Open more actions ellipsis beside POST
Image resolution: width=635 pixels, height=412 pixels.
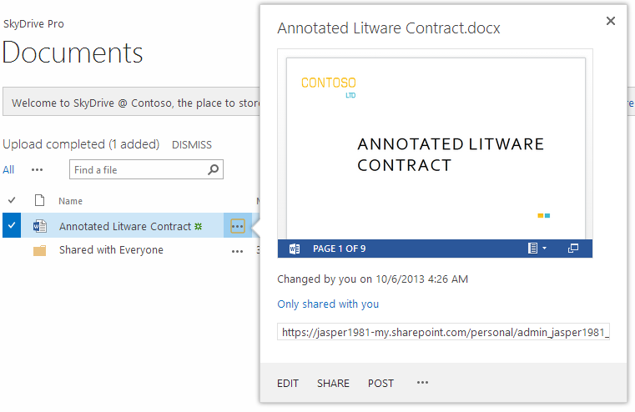[x=422, y=383]
